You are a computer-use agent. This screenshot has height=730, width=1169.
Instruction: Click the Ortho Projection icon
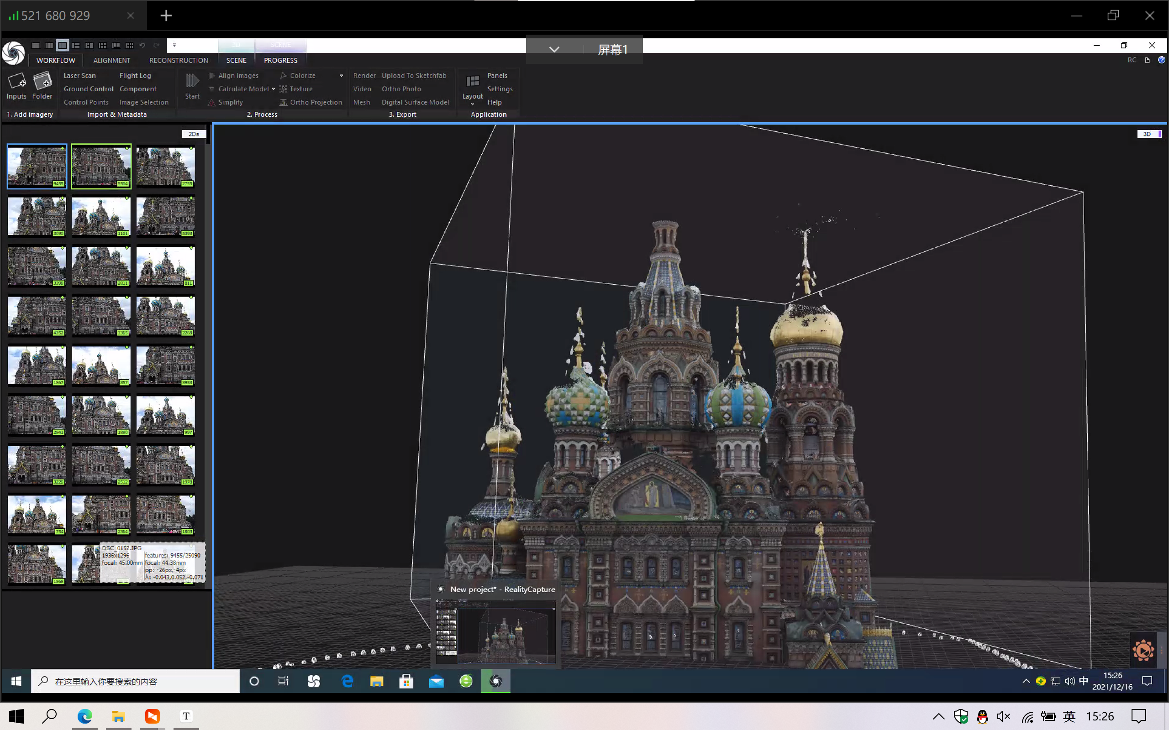pyautogui.click(x=284, y=102)
